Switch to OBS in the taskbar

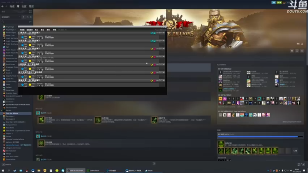point(75,171)
